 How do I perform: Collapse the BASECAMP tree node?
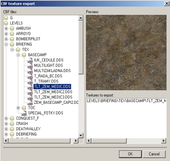coord(18,55)
